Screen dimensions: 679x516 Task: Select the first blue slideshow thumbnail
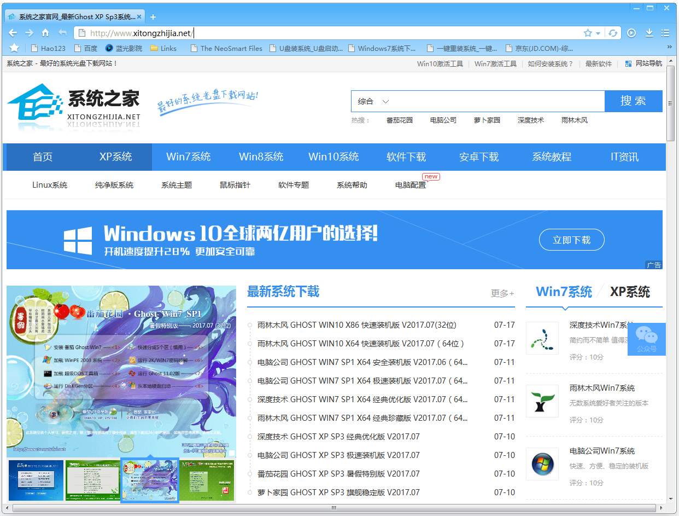(35, 480)
